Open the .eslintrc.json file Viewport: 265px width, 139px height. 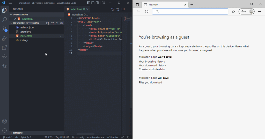click(x=36, y=27)
